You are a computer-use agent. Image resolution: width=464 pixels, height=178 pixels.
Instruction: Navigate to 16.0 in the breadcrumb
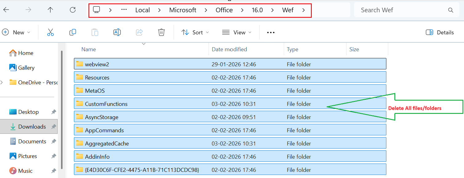coord(257,10)
